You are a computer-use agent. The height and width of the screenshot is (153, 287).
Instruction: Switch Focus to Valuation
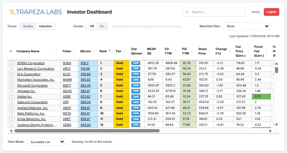tap(45, 26)
